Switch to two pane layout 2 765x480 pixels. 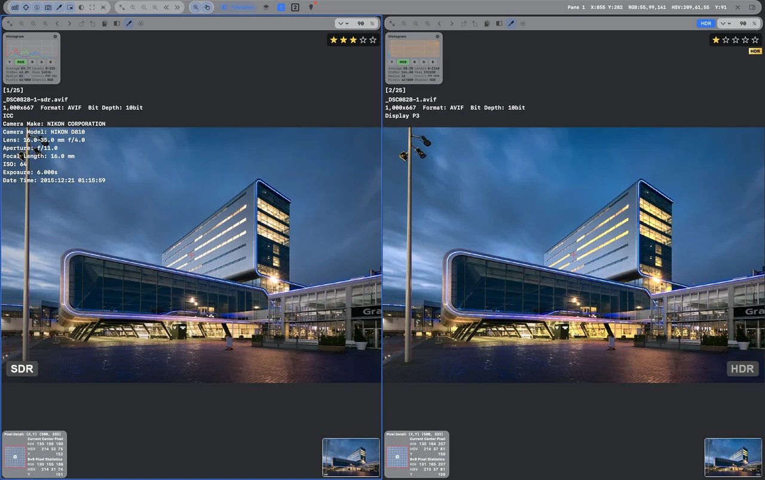coord(295,8)
